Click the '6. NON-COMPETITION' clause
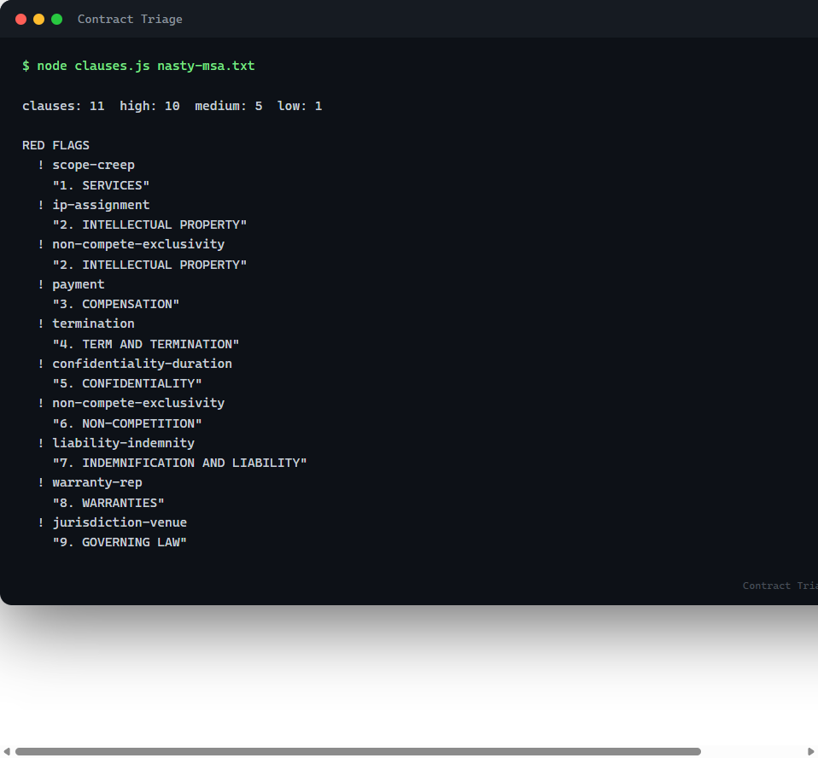The image size is (818, 758). 126,423
